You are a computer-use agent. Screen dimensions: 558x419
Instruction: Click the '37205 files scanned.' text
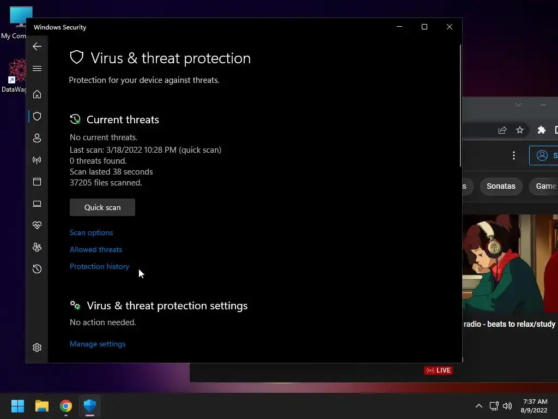pos(106,183)
